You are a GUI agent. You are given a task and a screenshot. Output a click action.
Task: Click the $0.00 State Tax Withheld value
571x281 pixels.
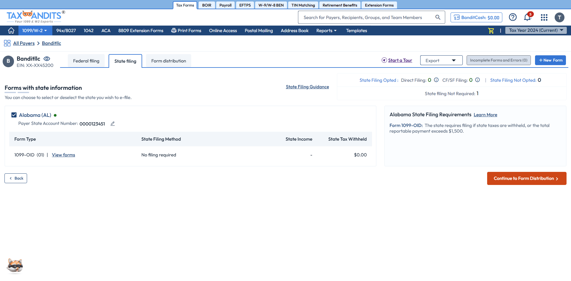tap(360, 155)
